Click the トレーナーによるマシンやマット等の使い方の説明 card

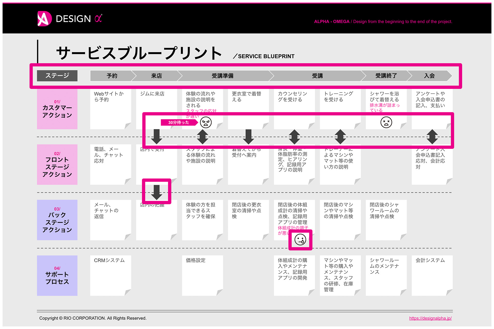340,164
